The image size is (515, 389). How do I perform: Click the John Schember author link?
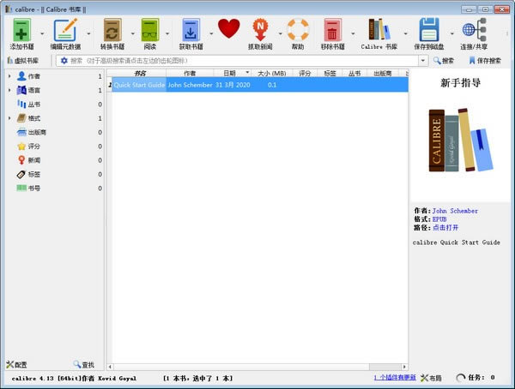[x=455, y=211]
